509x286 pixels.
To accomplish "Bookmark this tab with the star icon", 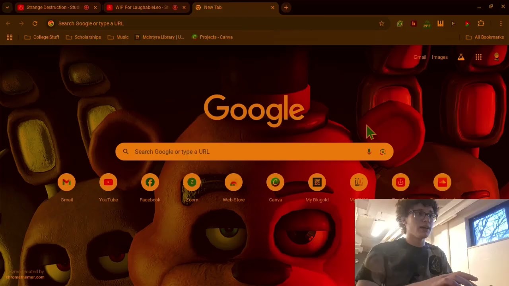I will click(381, 23).
